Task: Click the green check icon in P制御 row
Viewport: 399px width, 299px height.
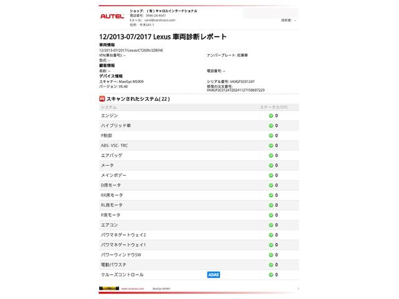Action: coord(271,136)
